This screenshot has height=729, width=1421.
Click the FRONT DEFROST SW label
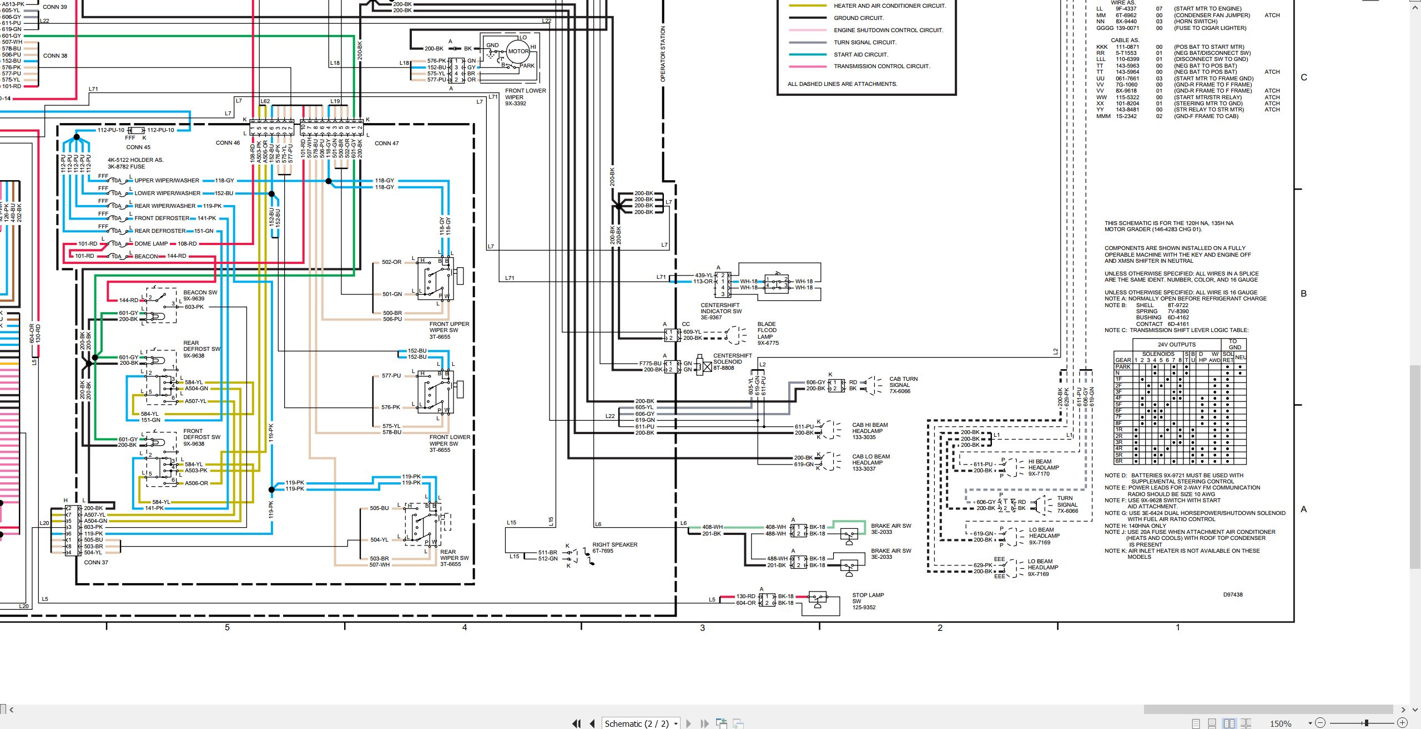[201, 437]
